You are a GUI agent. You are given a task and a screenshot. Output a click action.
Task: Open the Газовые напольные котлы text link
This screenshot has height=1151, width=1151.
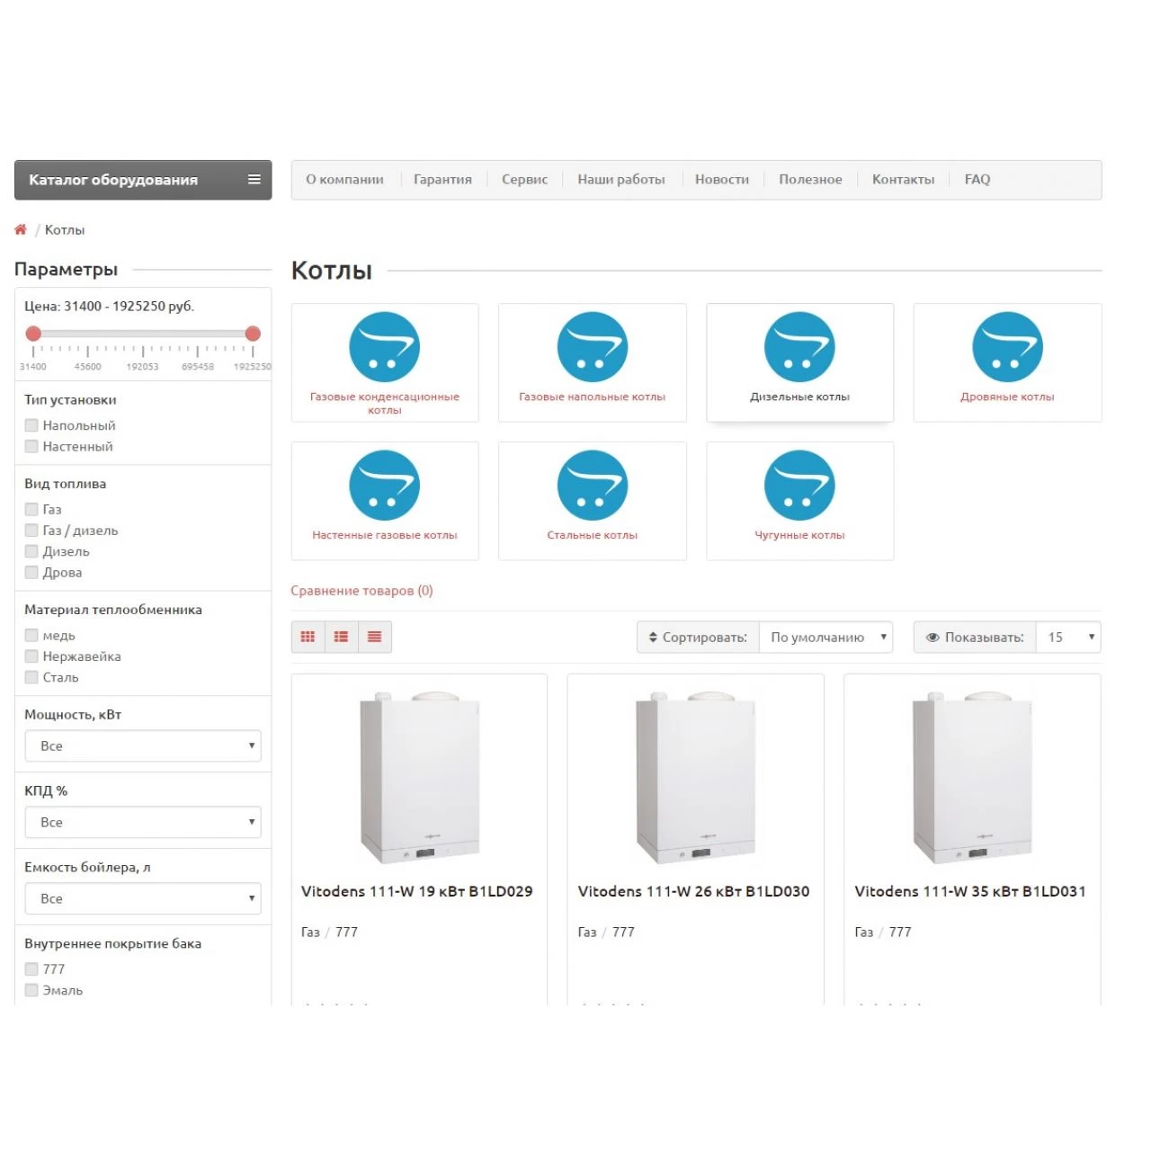coord(593,397)
